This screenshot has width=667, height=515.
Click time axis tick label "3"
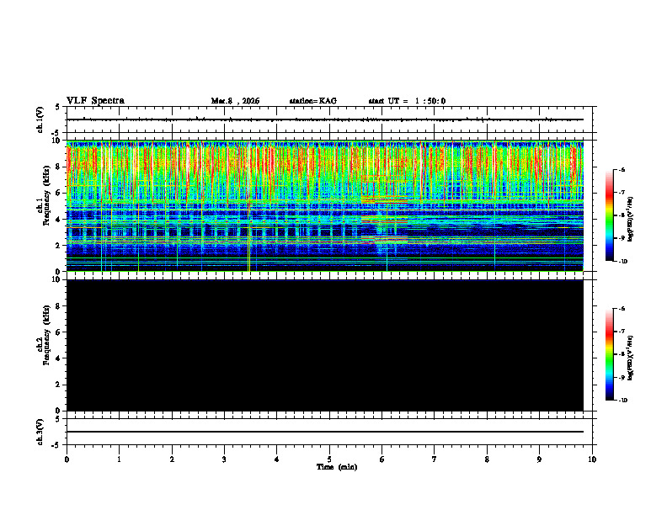point(224,459)
